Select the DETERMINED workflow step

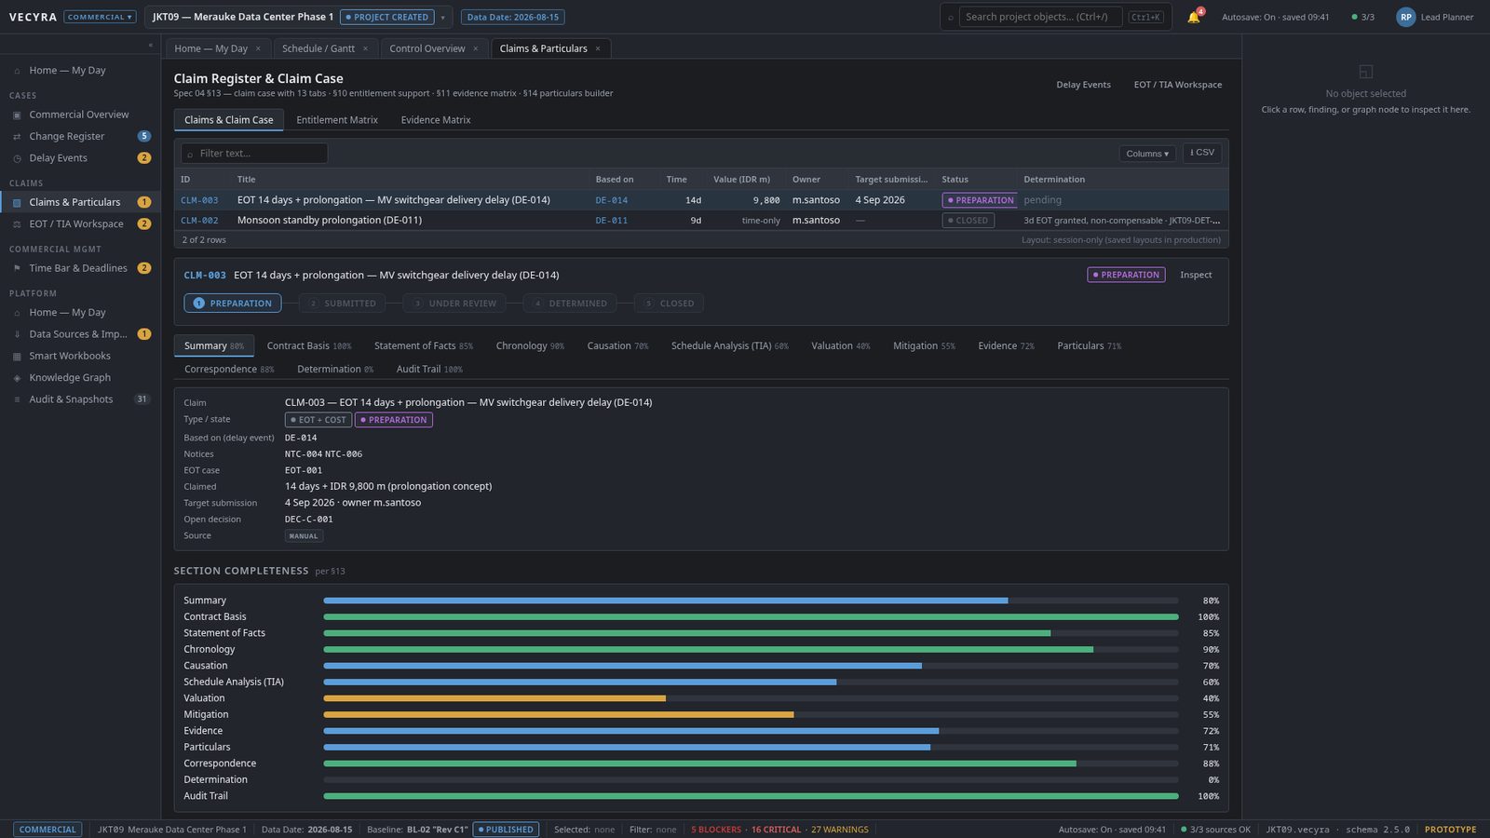(x=569, y=304)
